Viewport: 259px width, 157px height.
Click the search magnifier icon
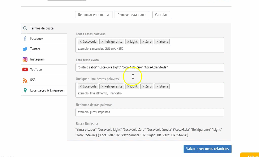25,28
